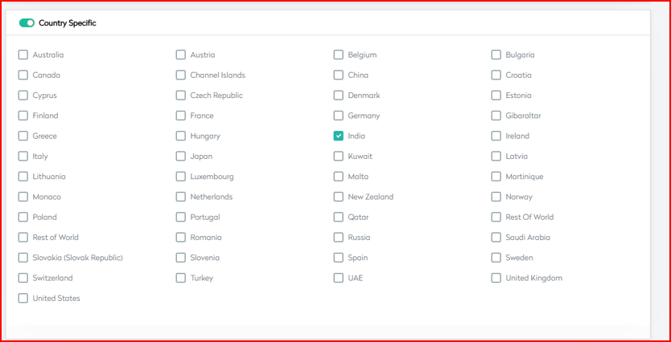This screenshot has width=671, height=342.
Task: Check the Martinique checkbox
Action: coord(496,177)
